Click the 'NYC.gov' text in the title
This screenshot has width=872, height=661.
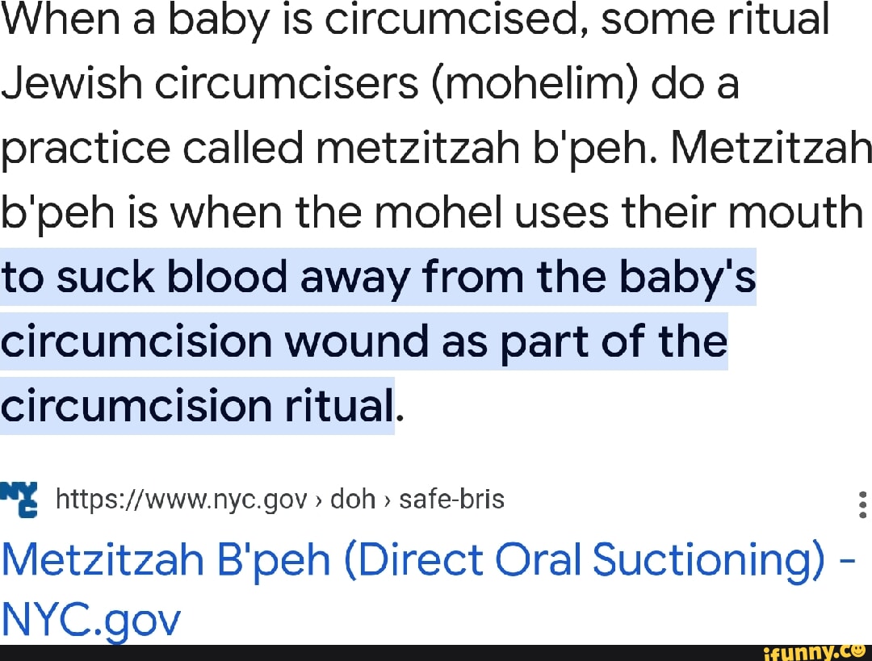click(x=90, y=621)
